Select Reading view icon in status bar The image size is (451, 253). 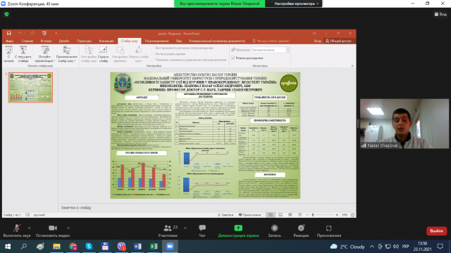[290, 214]
